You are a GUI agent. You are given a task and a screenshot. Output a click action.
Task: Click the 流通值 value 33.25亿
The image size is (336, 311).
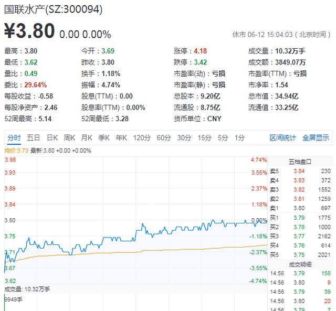pos(287,108)
